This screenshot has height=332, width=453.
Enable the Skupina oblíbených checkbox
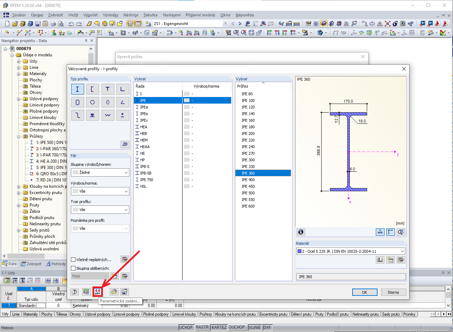click(x=73, y=268)
